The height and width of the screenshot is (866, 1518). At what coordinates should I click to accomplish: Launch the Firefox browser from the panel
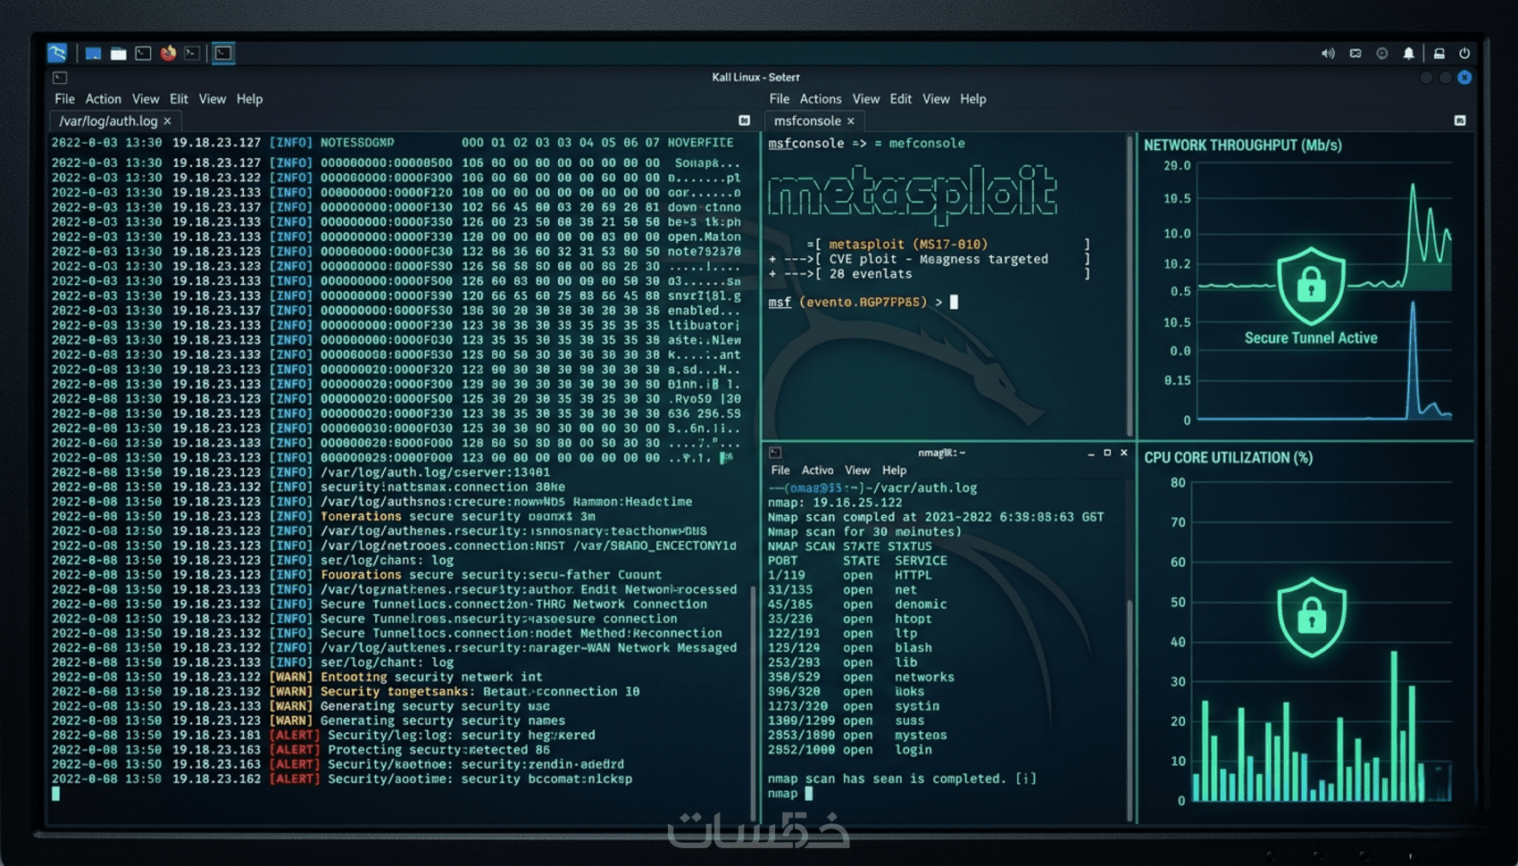(x=168, y=54)
